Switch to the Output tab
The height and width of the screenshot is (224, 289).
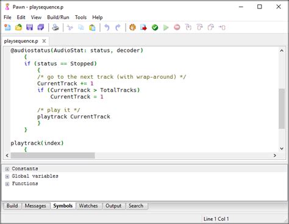coord(113,206)
